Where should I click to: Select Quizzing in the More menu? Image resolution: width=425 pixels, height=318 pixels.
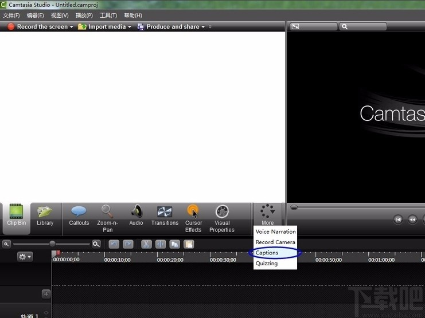click(275, 264)
